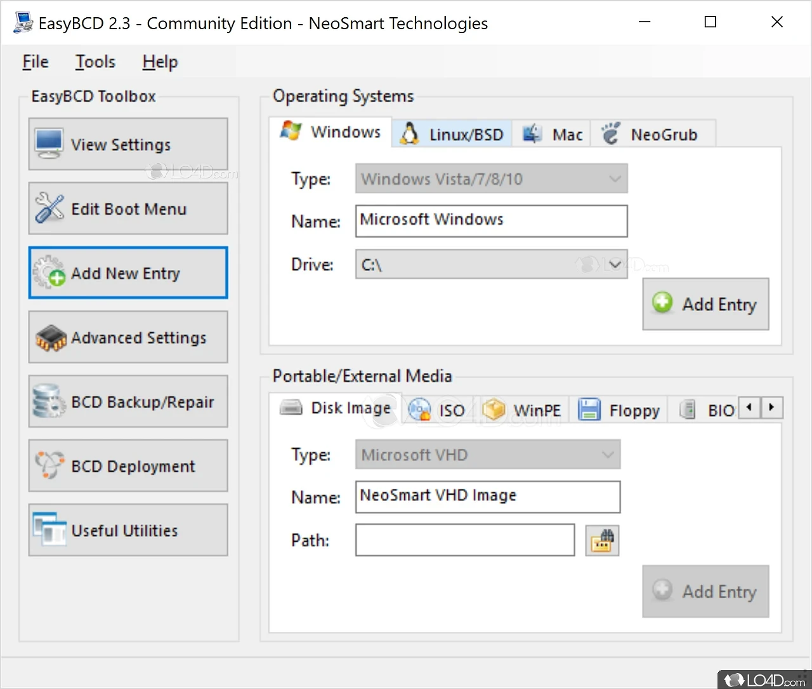The width and height of the screenshot is (812, 689).
Task: Open Useful Utilities
Action: [x=128, y=530]
